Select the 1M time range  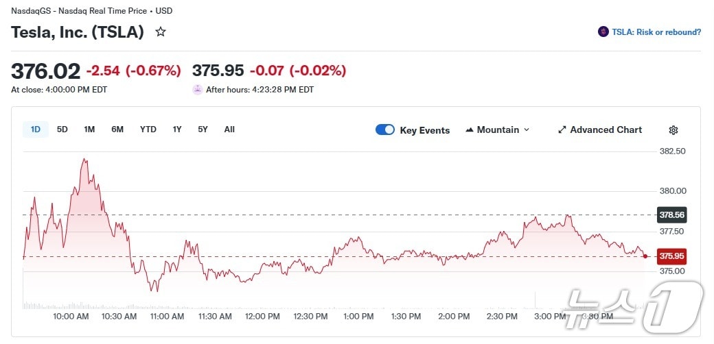click(89, 130)
